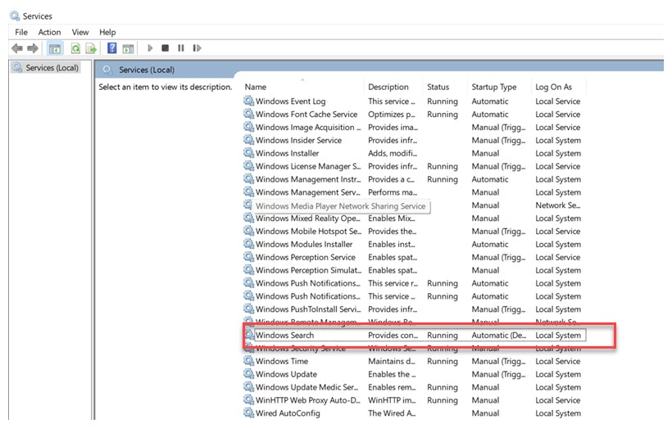Select the Windows Font Cache Service row
The width and height of the screenshot is (672, 428).
tap(414, 115)
